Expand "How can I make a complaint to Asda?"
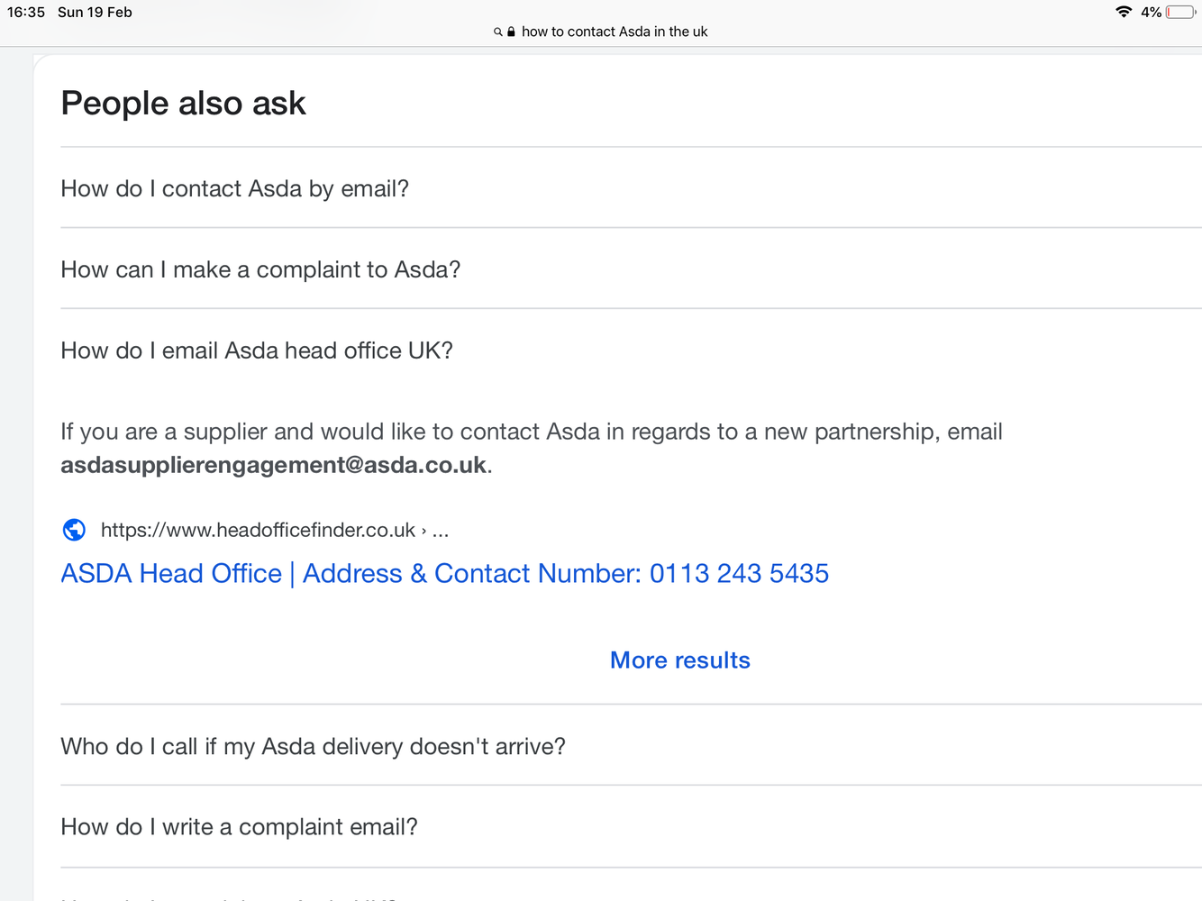 [x=631, y=269]
